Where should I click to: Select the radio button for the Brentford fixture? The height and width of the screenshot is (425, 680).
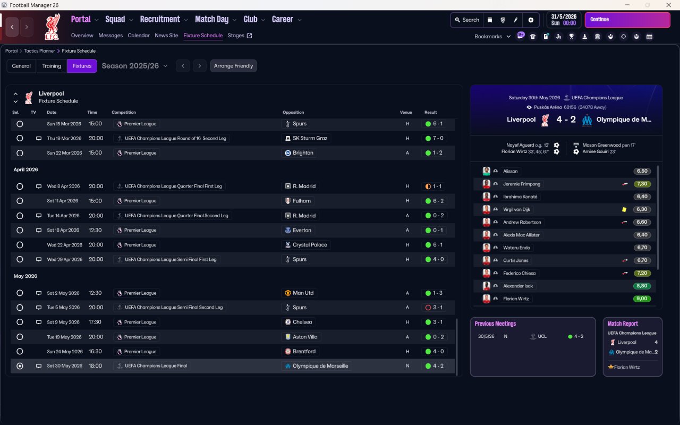(x=20, y=352)
